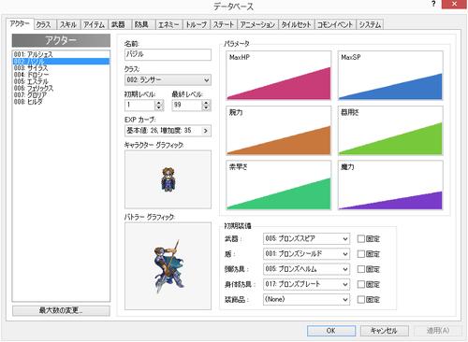The height and width of the screenshot is (342, 468).
Task: Open the トループ tab
Action: (197, 24)
